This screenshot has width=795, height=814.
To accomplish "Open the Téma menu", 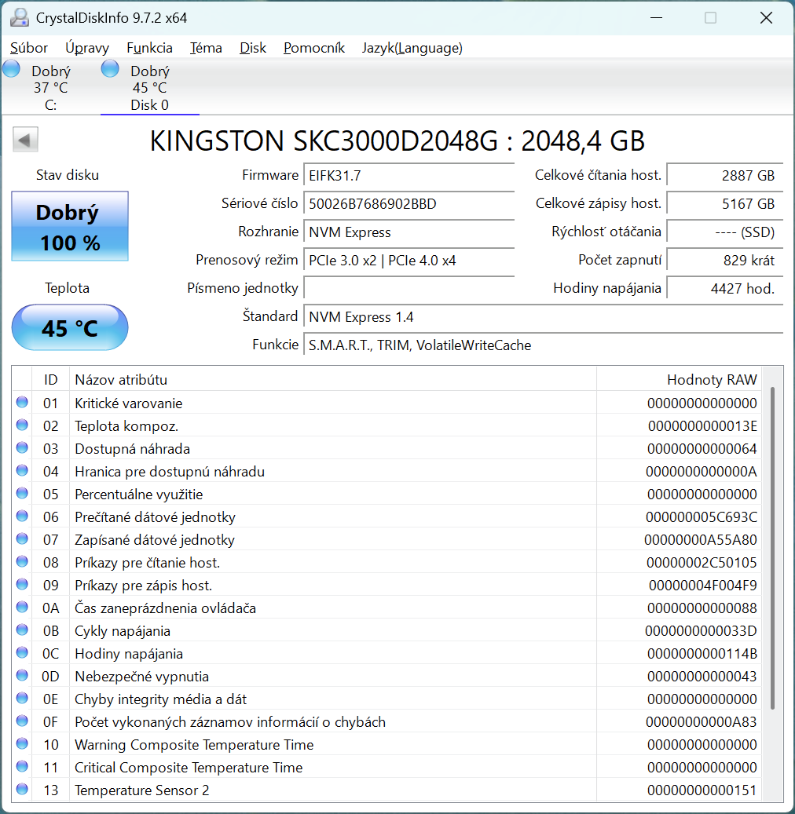I will click(x=206, y=48).
